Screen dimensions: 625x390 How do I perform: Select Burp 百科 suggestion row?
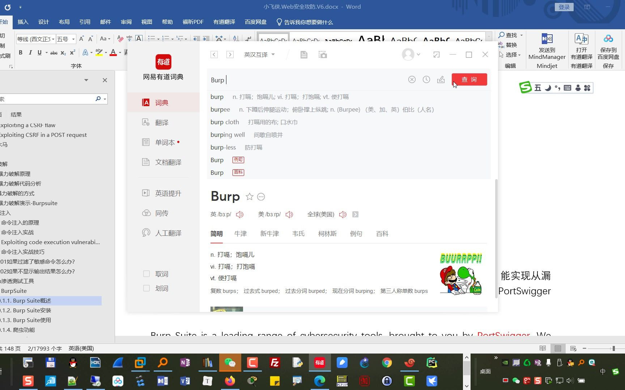(349, 173)
